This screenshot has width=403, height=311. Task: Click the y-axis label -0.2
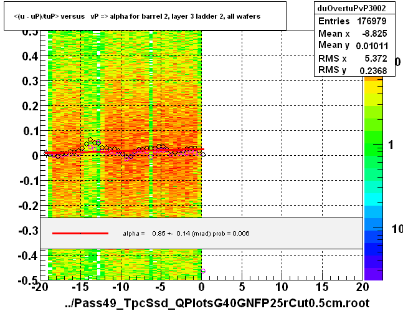pos(28,206)
